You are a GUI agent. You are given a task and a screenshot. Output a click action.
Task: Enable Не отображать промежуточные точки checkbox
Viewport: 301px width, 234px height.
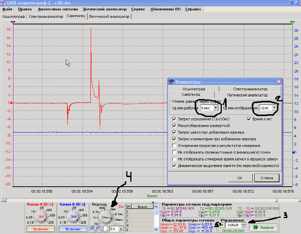pyautogui.click(x=174, y=152)
